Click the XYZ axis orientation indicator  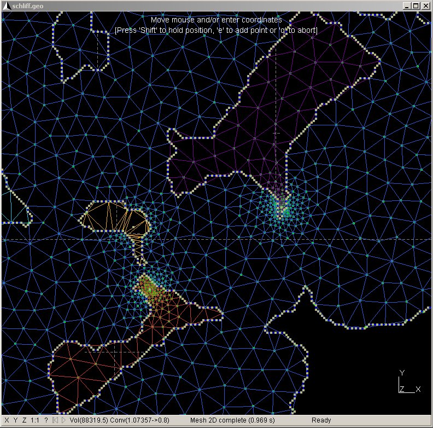coord(409,383)
